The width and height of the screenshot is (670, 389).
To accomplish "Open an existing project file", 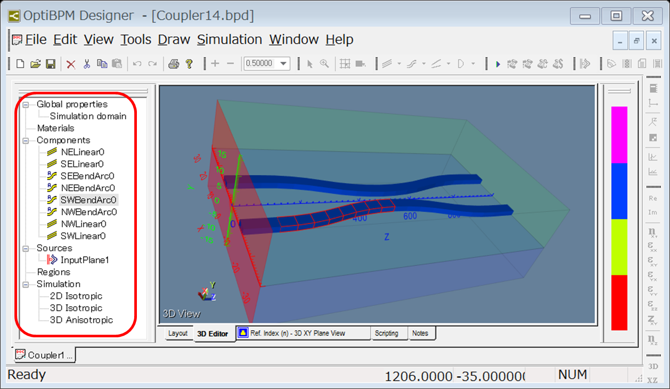I will pyautogui.click(x=35, y=63).
